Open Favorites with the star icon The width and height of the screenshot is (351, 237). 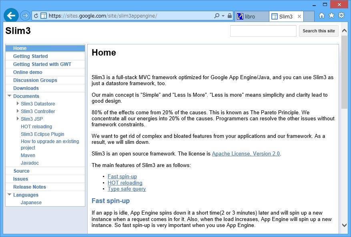click(331, 16)
